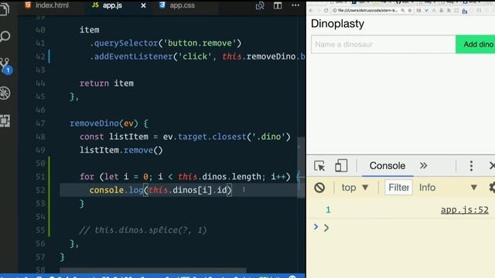Screen dimensions: 495x278
Task: Activate the DevTools inspect element icon
Action: click(319, 166)
